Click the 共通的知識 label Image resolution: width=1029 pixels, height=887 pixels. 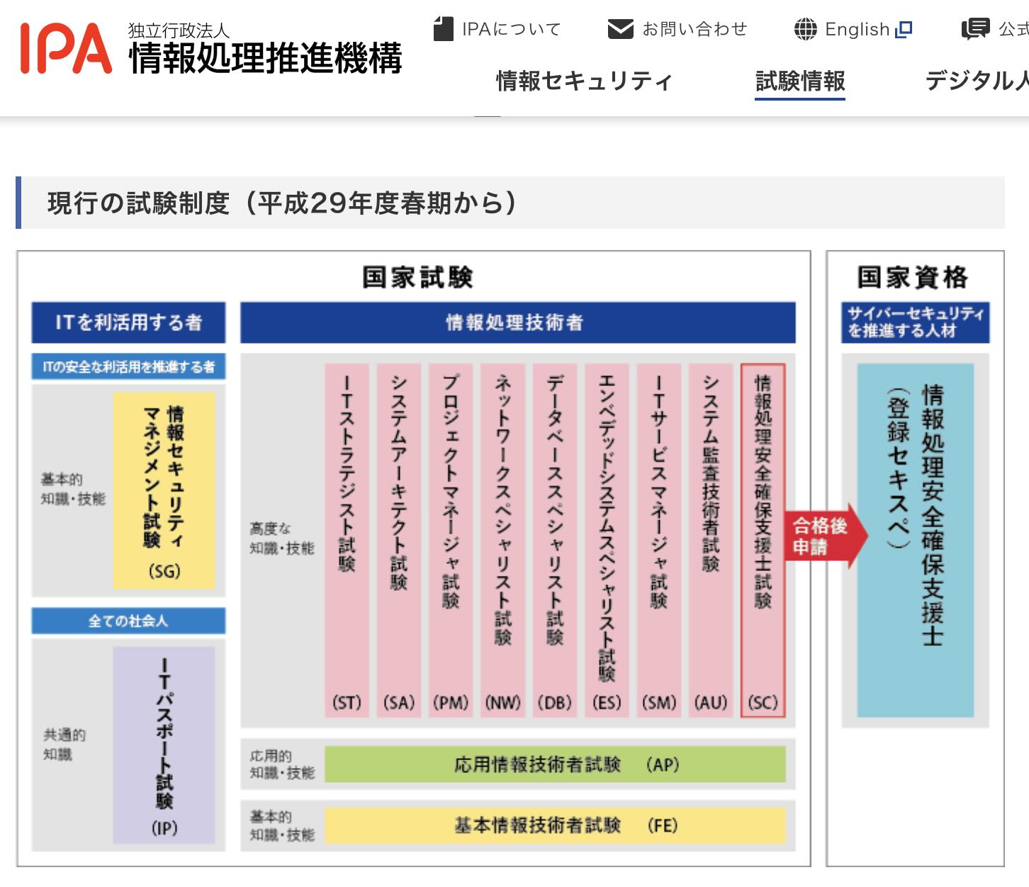click(64, 745)
